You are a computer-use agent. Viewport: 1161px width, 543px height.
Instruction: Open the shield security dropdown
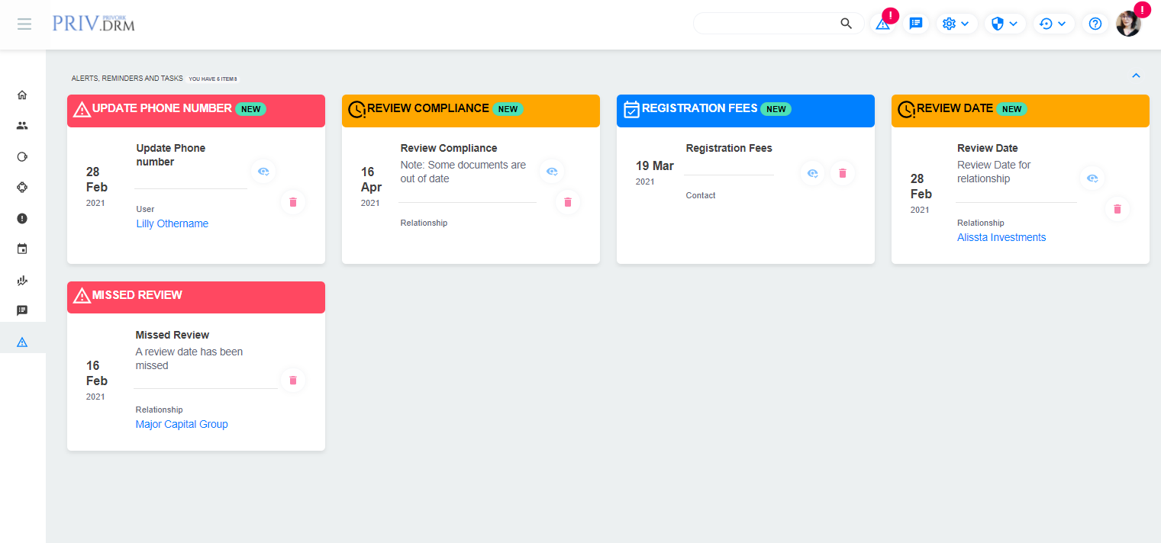pos(1004,24)
